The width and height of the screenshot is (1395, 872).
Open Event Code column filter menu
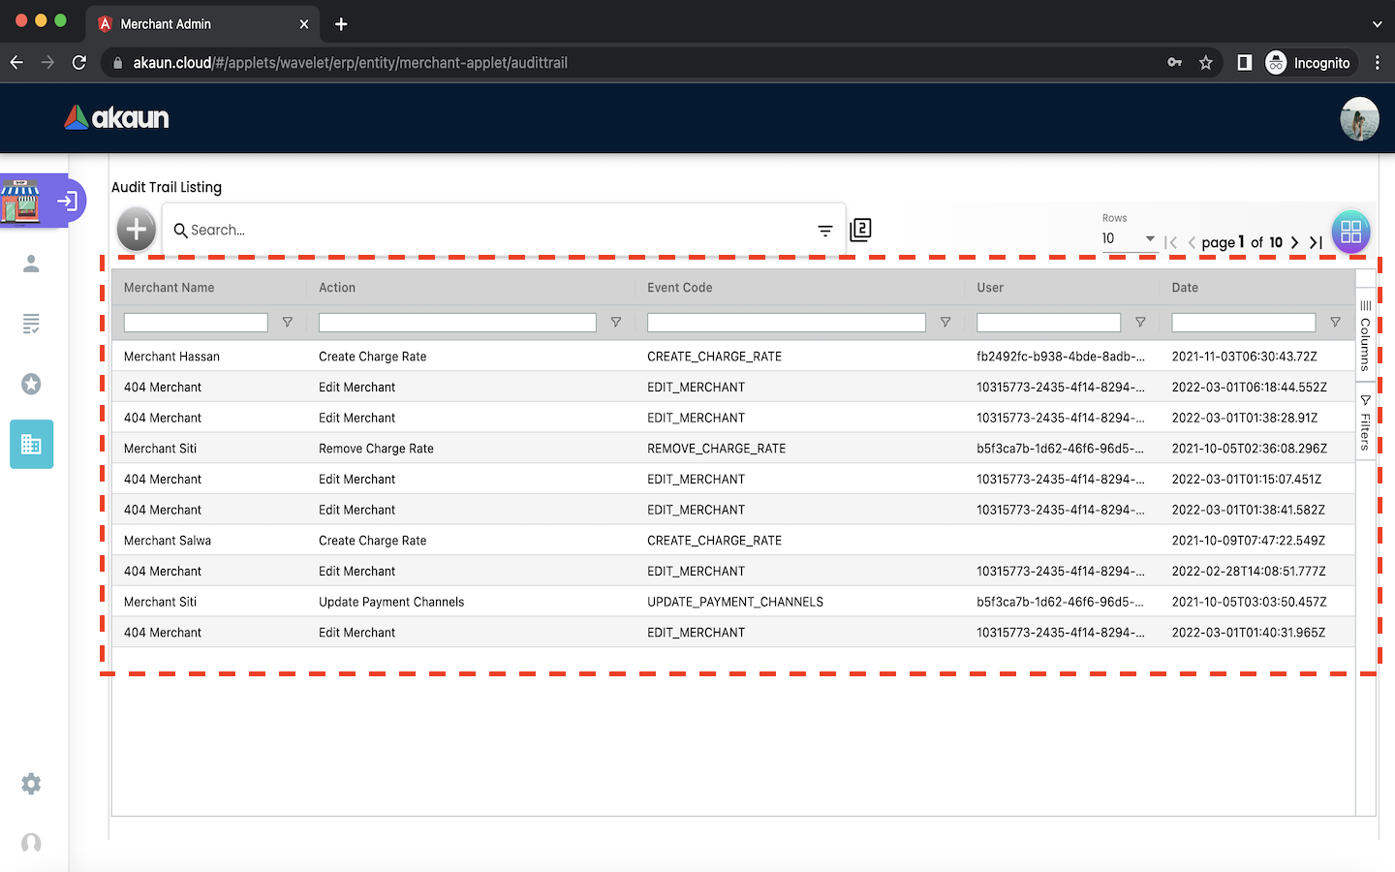pyautogui.click(x=945, y=323)
